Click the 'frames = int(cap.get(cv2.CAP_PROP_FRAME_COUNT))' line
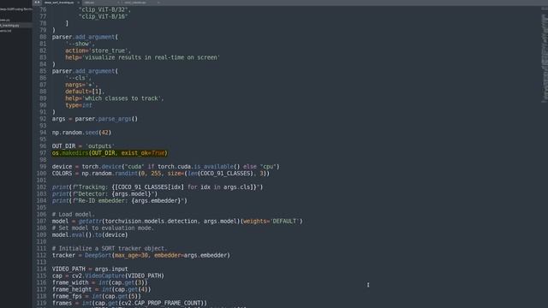Screen dimensions: 548x308 pyautogui.click(x=129, y=303)
